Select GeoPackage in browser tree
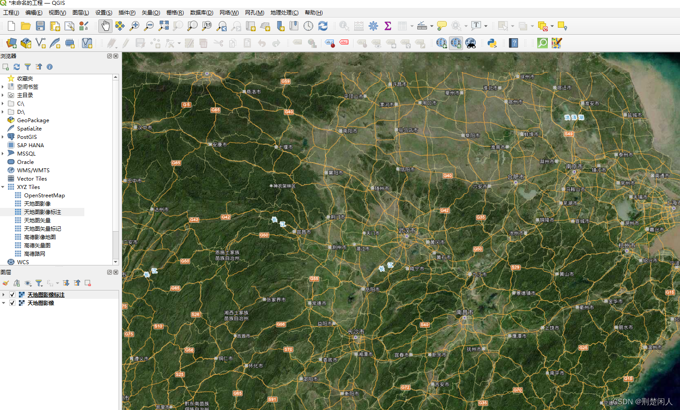This screenshot has height=410, width=680. click(33, 120)
